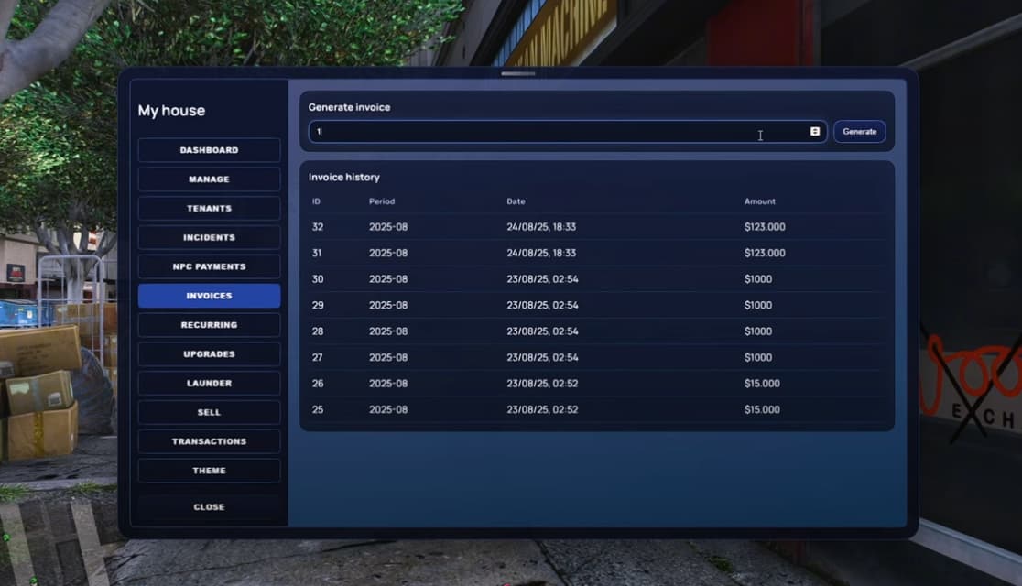Check NPC Payments
Image resolution: width=1022 pixels, height=586 pixels.
point(209,266)
